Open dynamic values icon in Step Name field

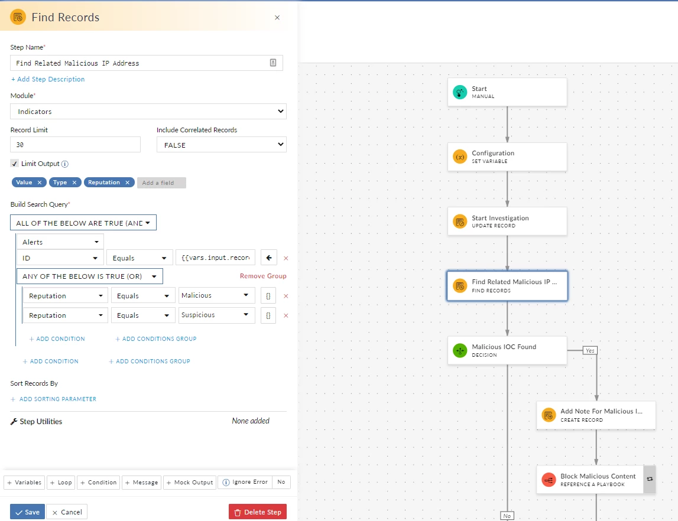[273, 63]
